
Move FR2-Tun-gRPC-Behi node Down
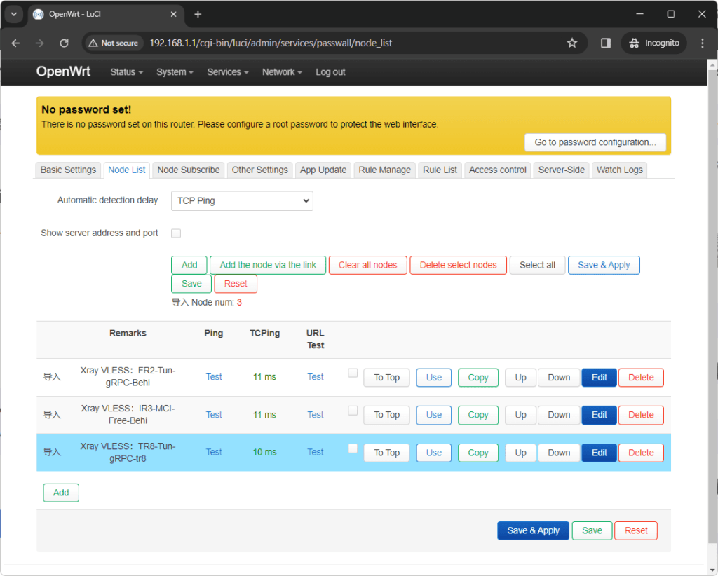(559, 378)
